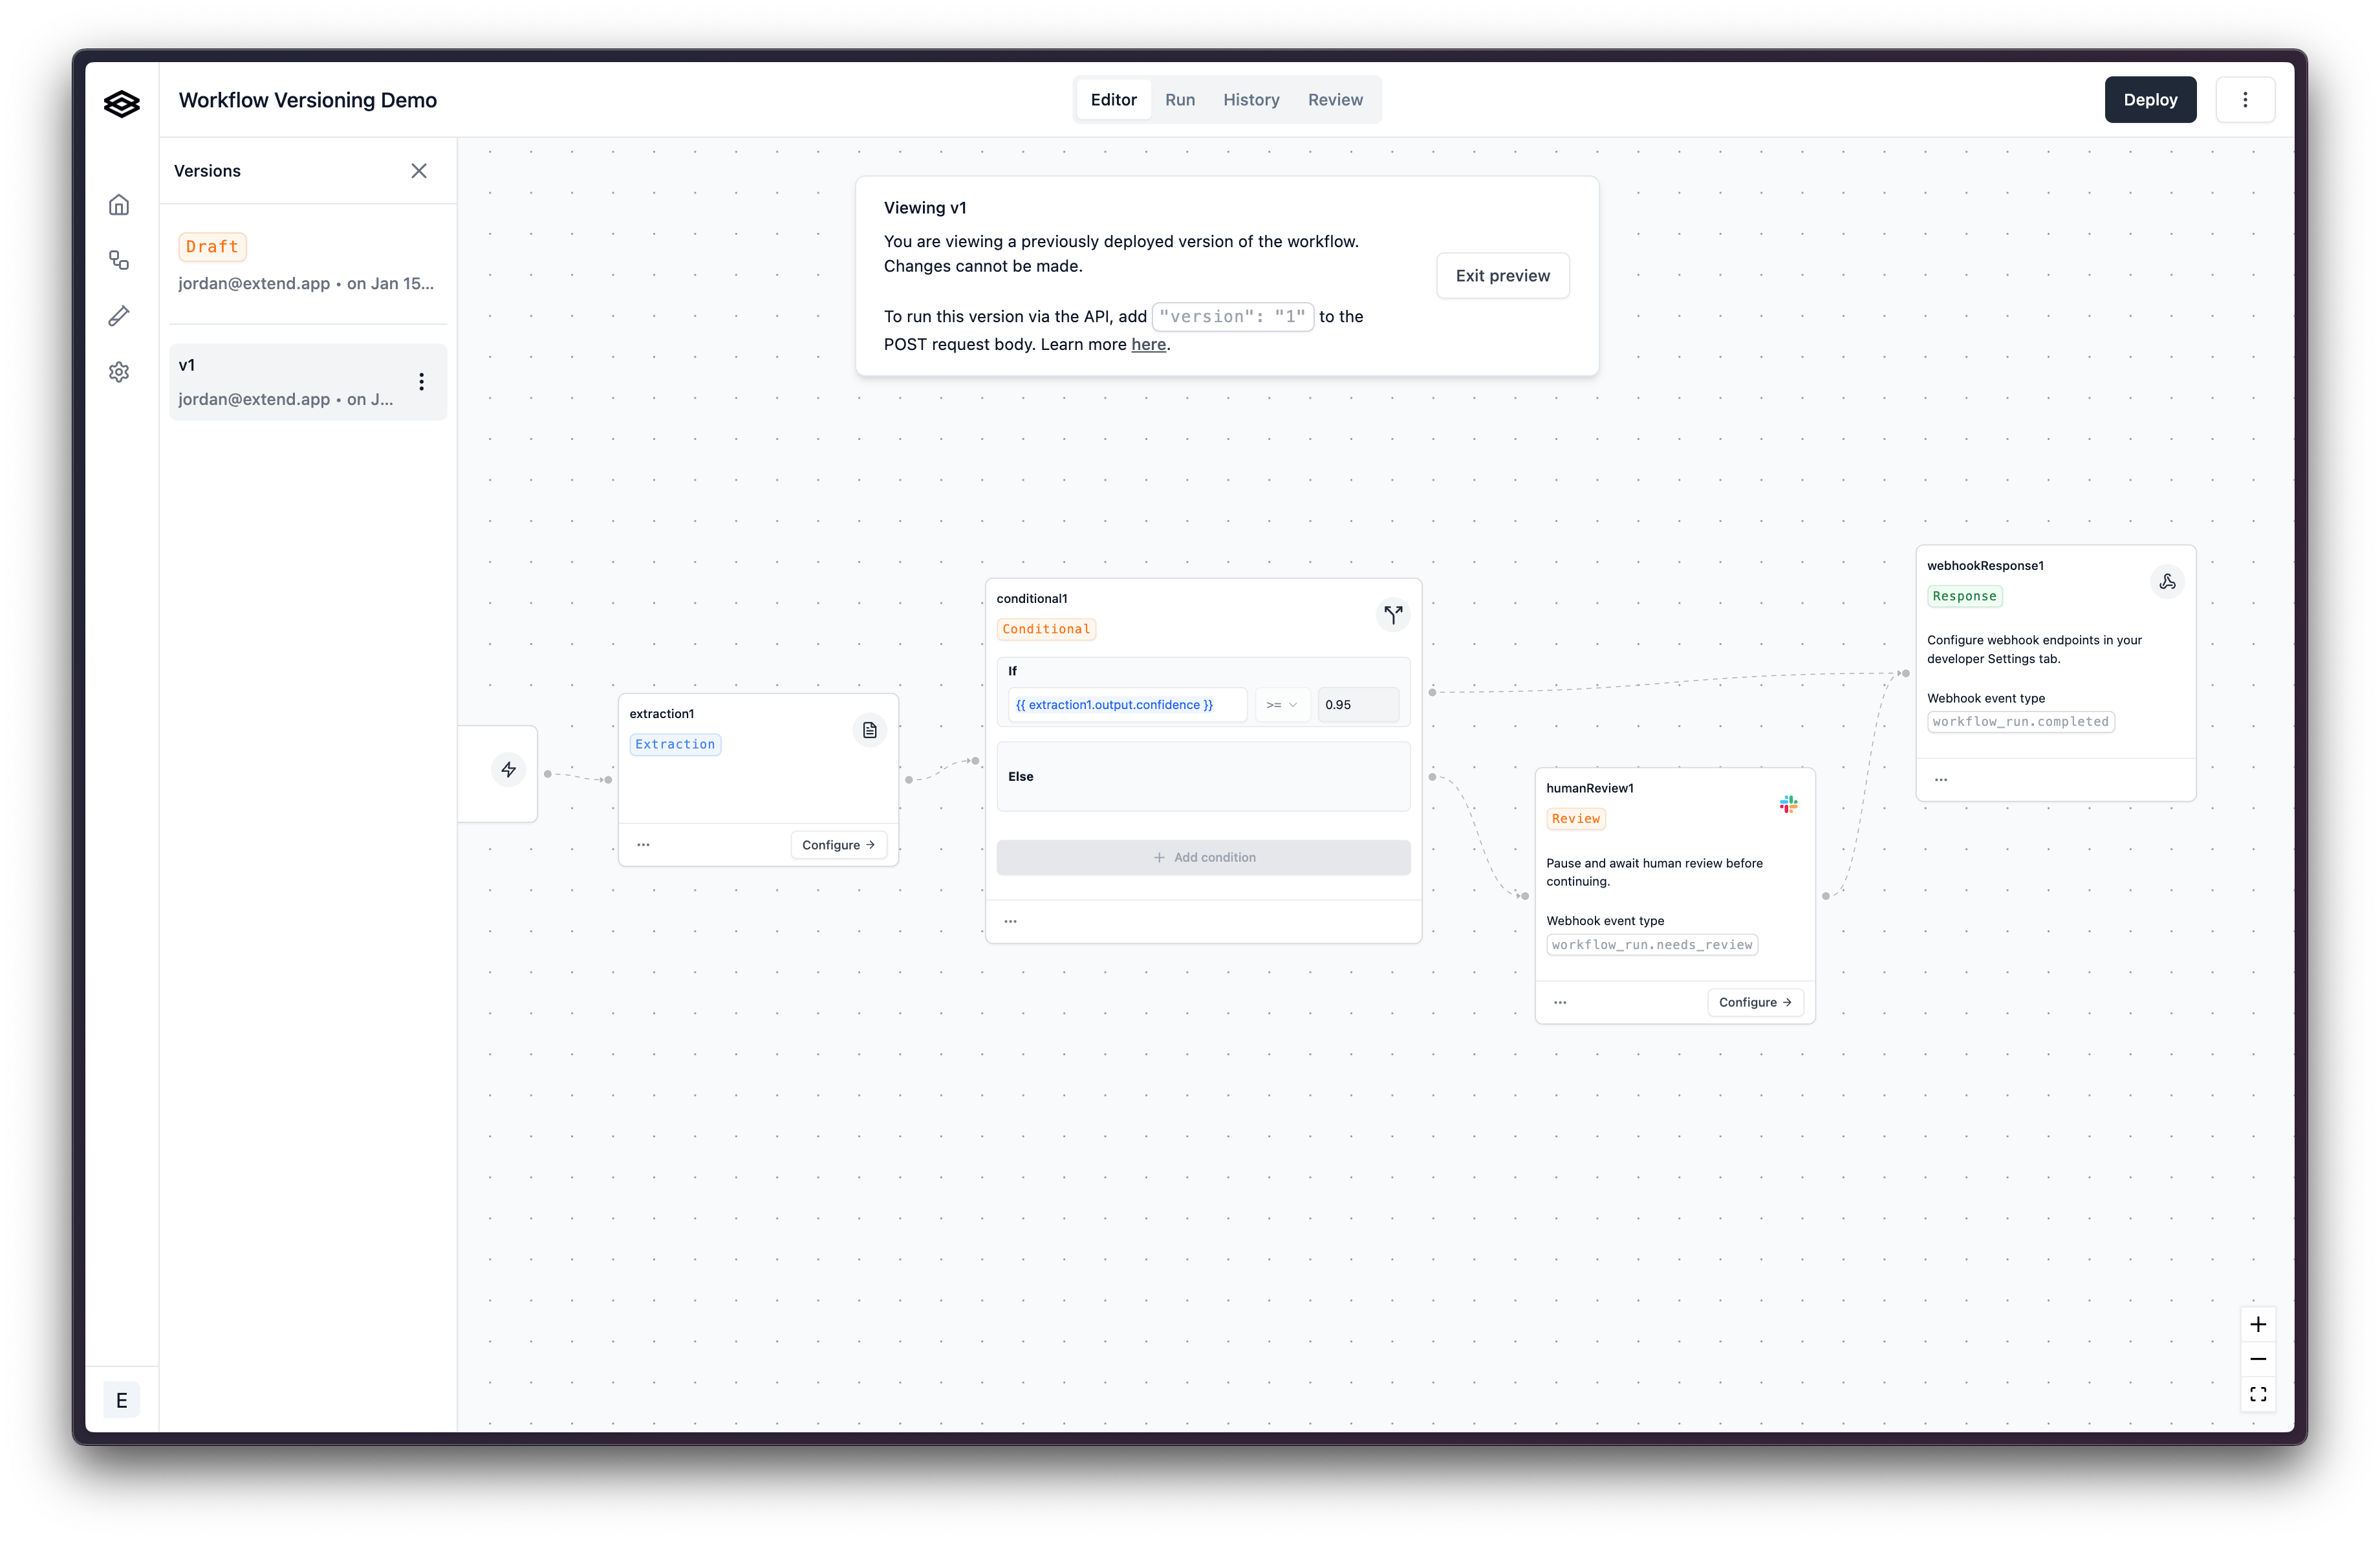The image size is (2380, 1541).
Task: Click the document icon on extraction1 node
Action: pyautogui.click(x=869, y=730)
